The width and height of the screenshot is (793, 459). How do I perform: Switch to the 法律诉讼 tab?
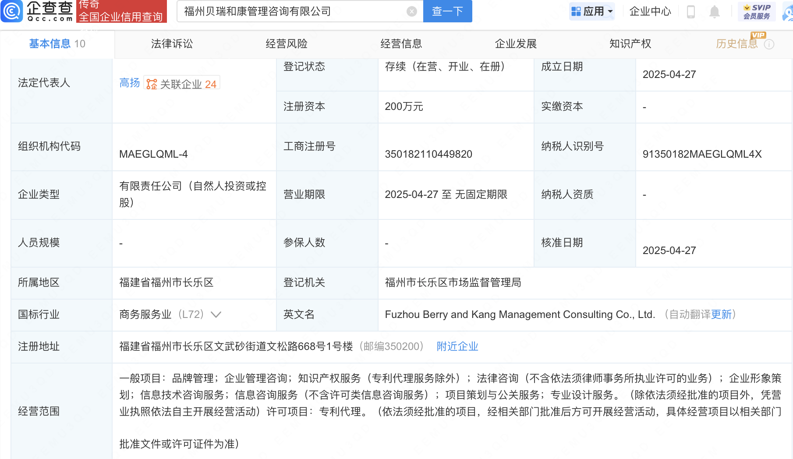[172, 44]
